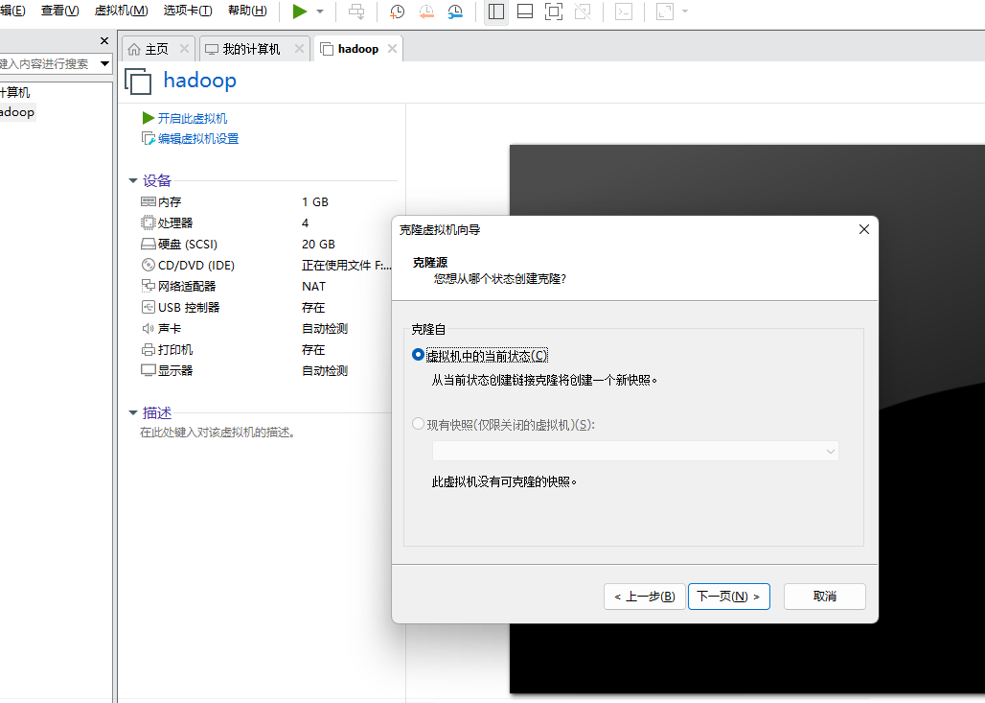Screen dimensions: 985x703
Task: Open the library search dropdown arrow
Action: click(x=104, y=63)
